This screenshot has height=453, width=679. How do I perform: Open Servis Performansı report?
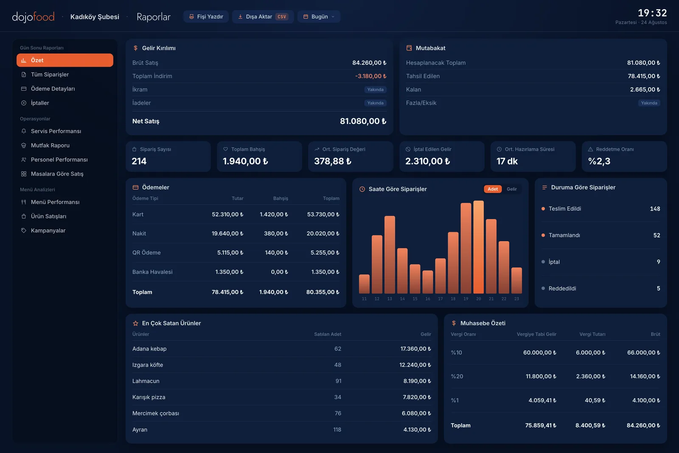coord(65,131)
